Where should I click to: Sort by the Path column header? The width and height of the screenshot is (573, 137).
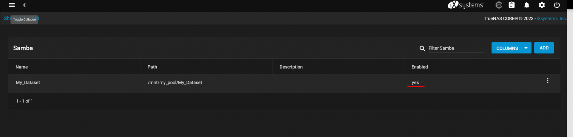[152, 67]
